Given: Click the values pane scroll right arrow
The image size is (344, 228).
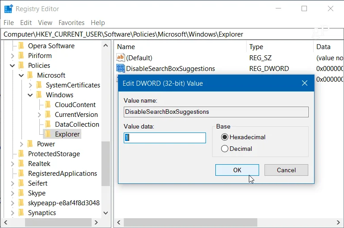Looking at the screenshot, I should click(338, 223).
